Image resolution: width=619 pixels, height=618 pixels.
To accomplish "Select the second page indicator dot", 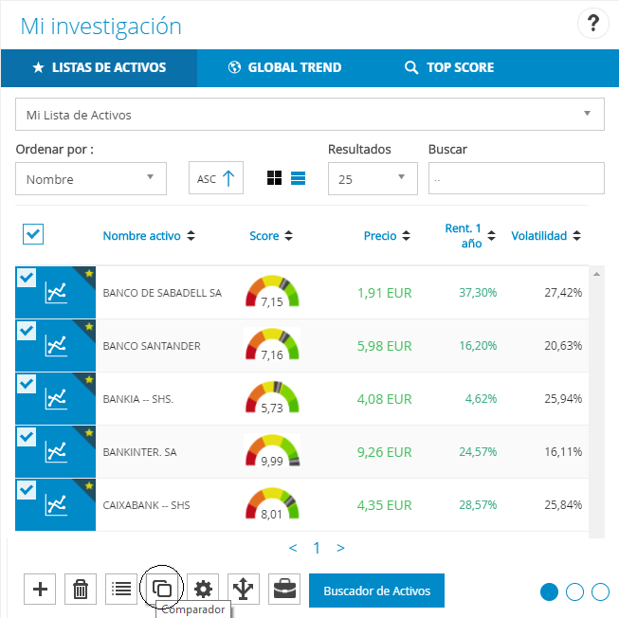I will point(574,591).
